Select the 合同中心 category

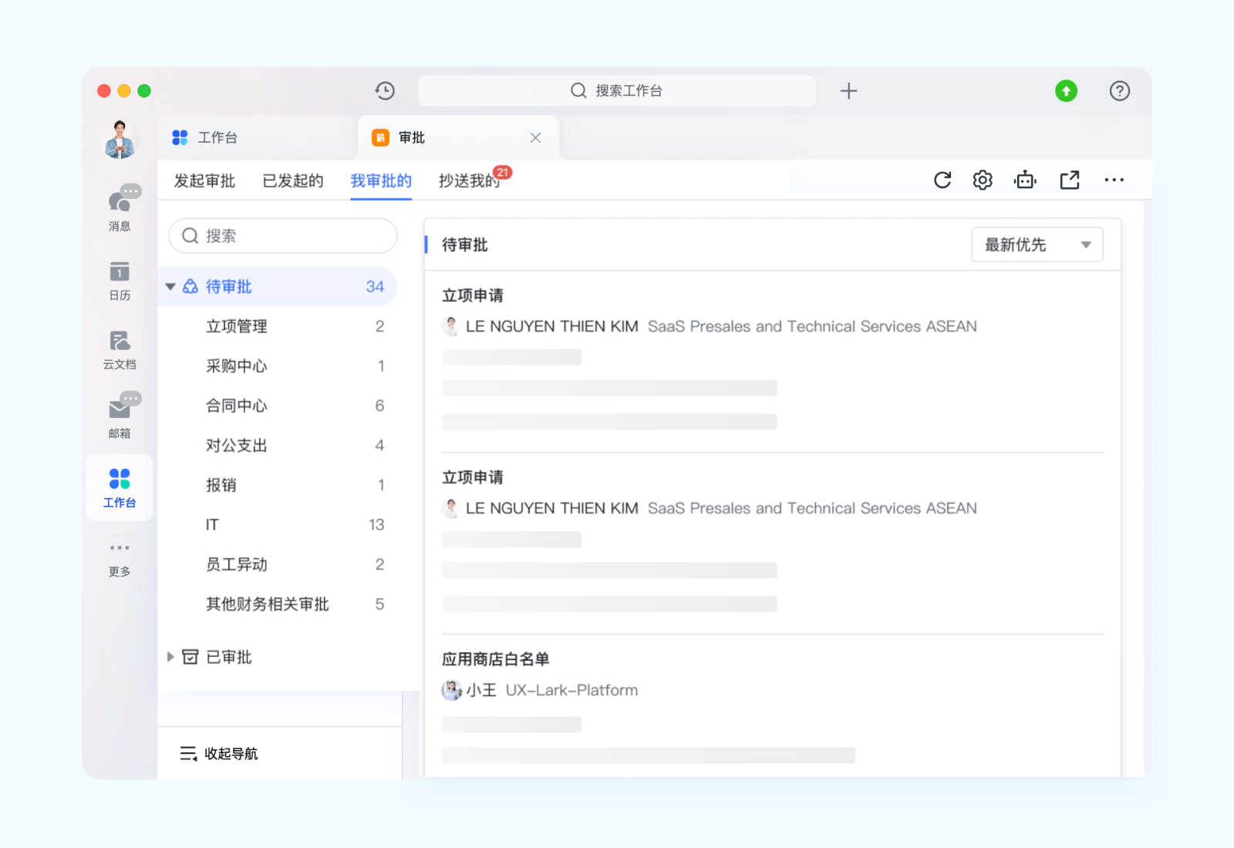tap(236, 406)
